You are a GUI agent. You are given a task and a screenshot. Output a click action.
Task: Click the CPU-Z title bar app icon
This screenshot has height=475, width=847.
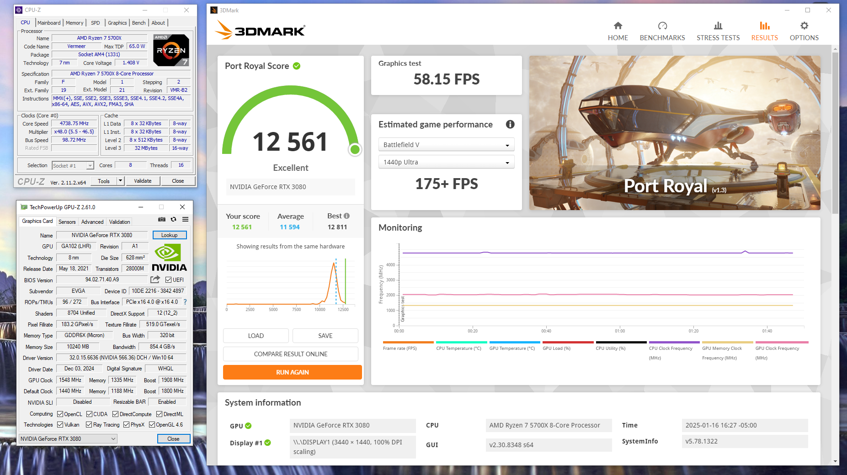pos(19,10)
